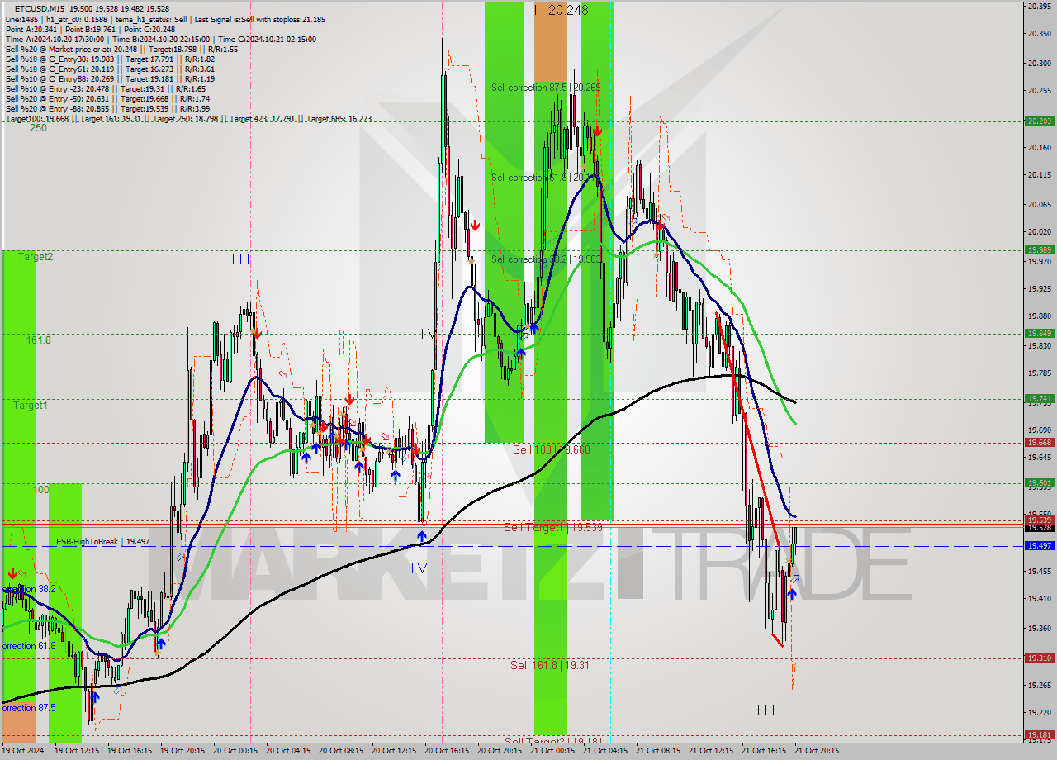The width and height of the screenshot is (1057, 760).
Task: Click the '21 Oct 00:15' time axis label
Action: [553, 751]
